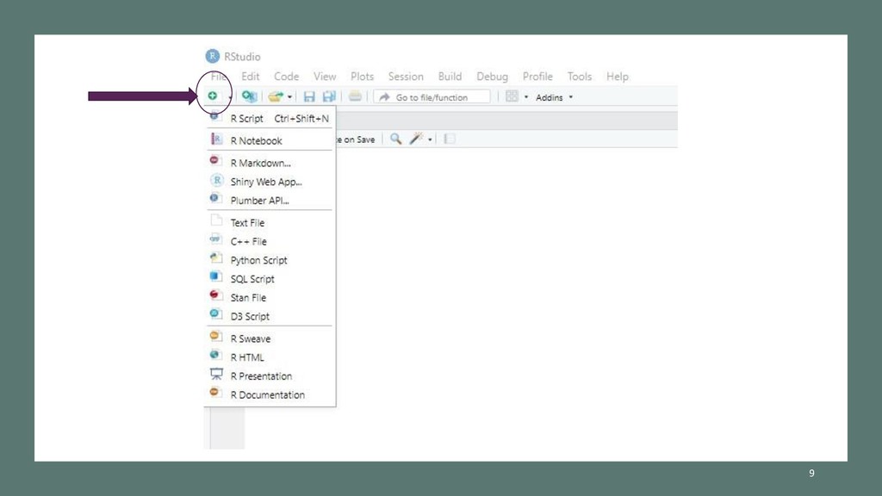Create a new Stan File
The image size is (882, 496).
[x=270, y=297]
